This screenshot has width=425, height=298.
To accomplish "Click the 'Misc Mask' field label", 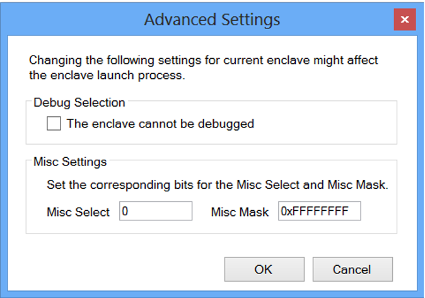I will tap(240, 212).
